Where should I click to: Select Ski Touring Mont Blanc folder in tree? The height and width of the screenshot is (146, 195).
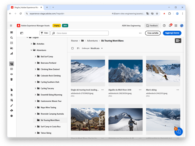(x=50, y=120)
